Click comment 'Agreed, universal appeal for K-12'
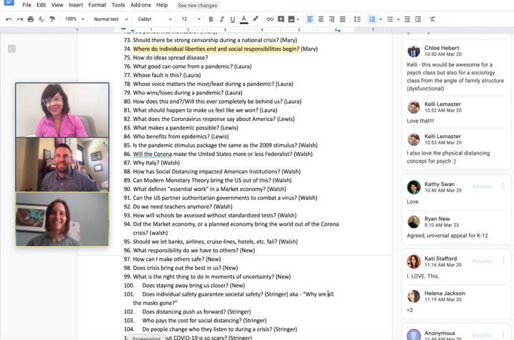Viewport: 514px width, 340px height. point(447,235)
